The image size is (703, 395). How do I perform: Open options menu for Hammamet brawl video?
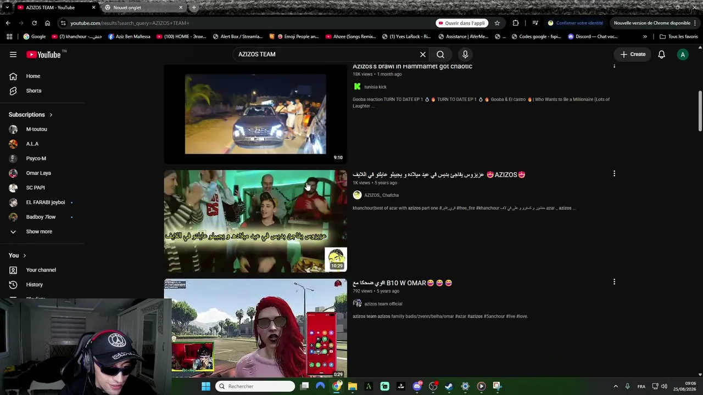tap(614, 66)
